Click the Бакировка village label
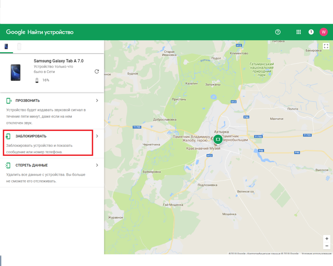The width and height of the screenshot is (333, 266). pos(313,50)
